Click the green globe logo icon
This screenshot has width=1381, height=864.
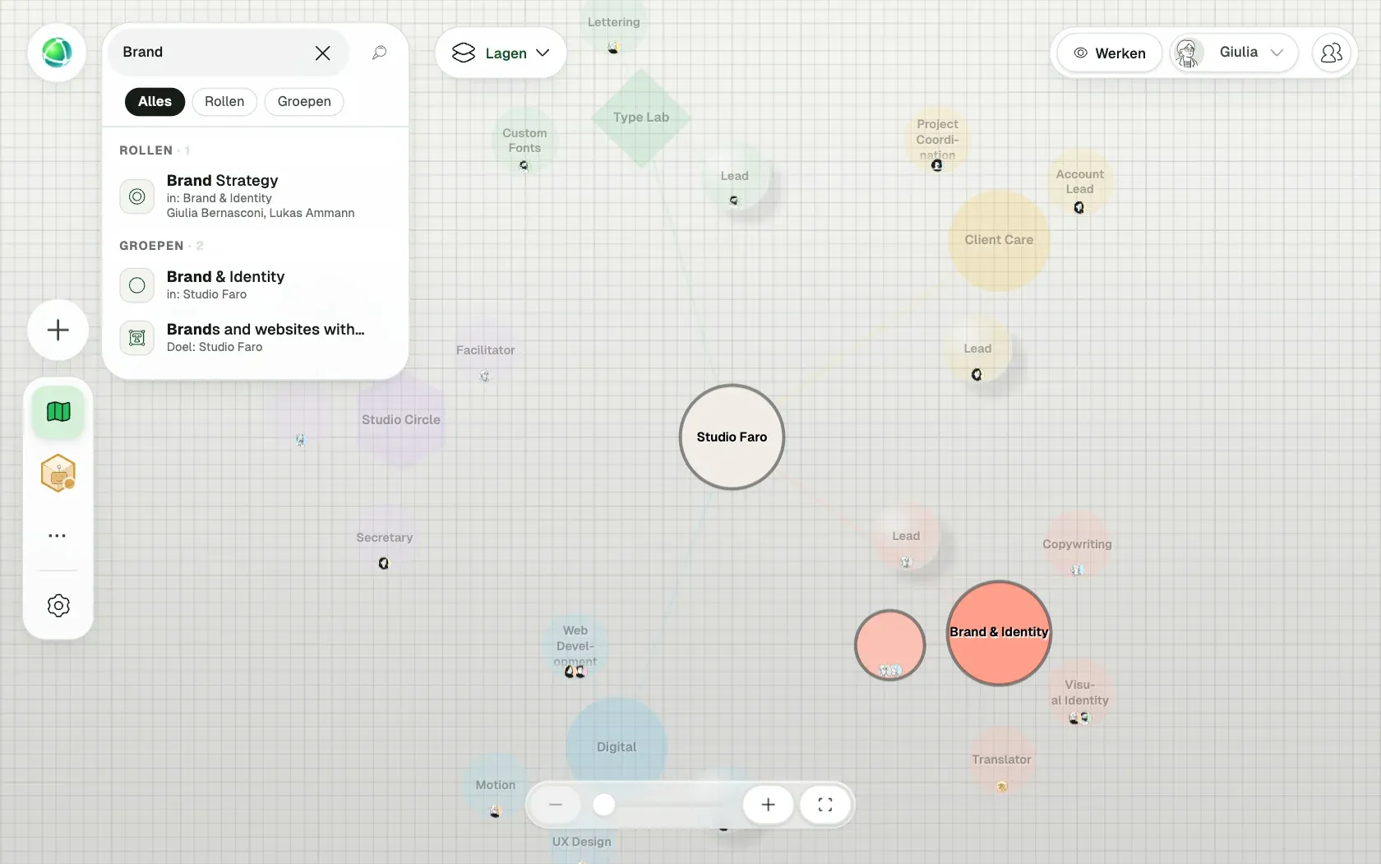click(57, 53)
